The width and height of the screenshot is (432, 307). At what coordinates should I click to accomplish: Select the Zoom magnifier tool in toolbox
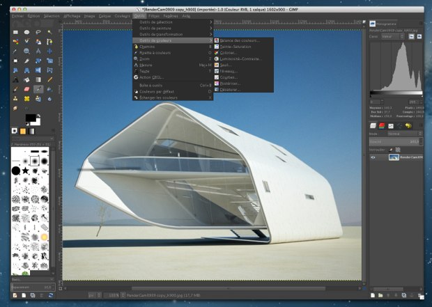click(x=26, y=52)
